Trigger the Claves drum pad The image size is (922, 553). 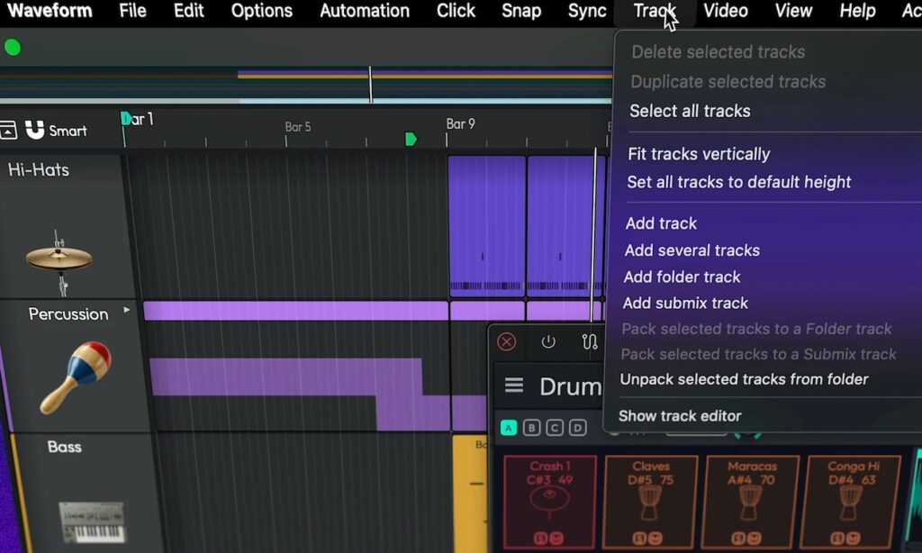(651, 502)
